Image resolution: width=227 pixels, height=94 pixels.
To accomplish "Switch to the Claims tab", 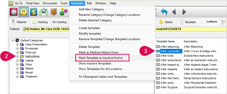I will (166, 22).
